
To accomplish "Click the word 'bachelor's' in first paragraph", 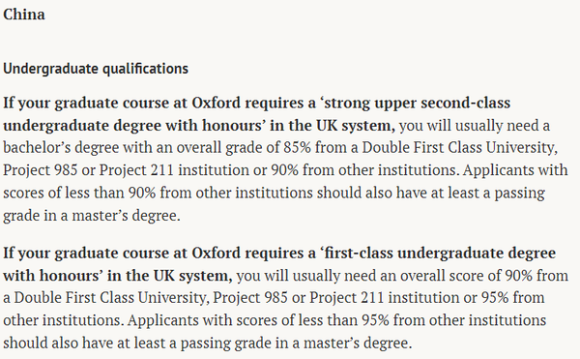I will (x=37, y=147).
